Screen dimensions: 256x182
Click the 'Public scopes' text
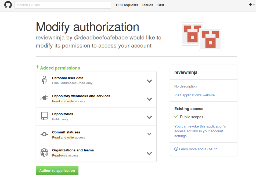coord(192,117)
